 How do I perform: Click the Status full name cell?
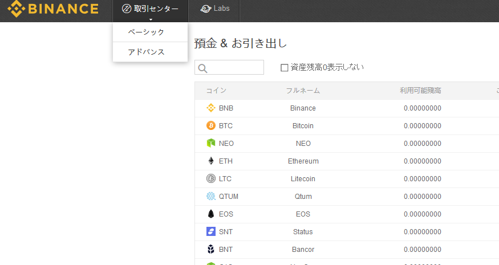[x=303, y=232]
